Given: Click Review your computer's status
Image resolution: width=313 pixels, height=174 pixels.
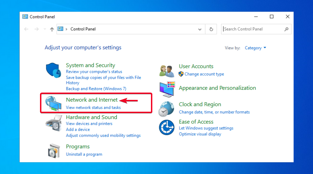Looking at the screenshot, I should [x=94, y=72].
